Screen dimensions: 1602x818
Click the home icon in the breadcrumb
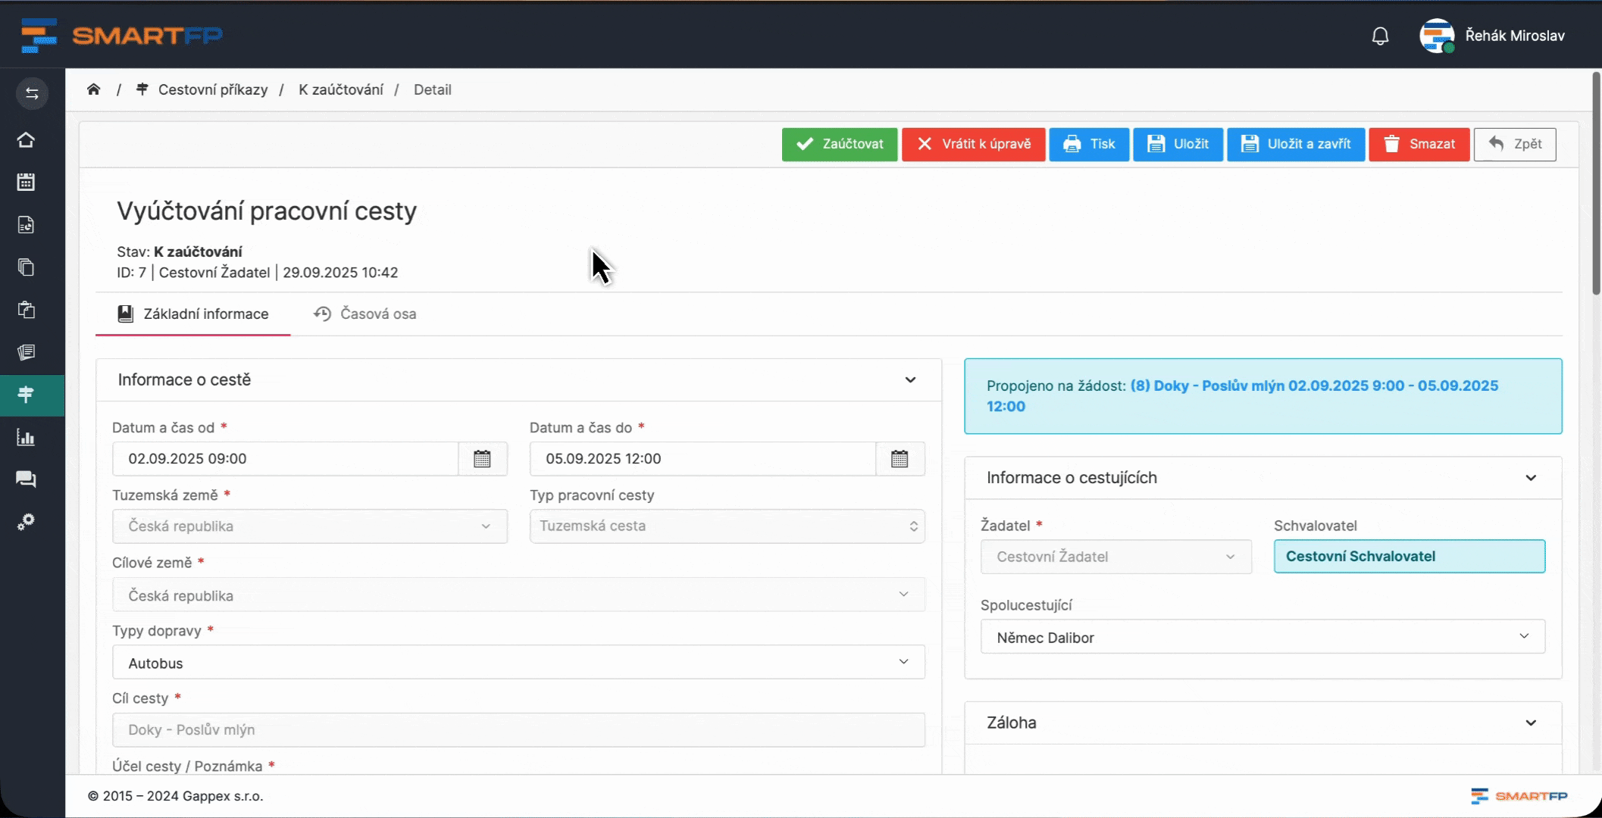(x=94, y=89)
